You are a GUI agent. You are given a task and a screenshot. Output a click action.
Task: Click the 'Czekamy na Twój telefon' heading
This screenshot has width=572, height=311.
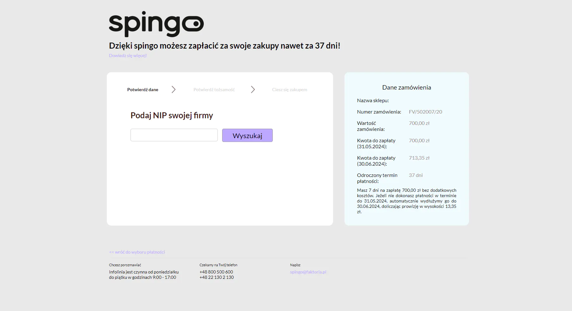218,265
